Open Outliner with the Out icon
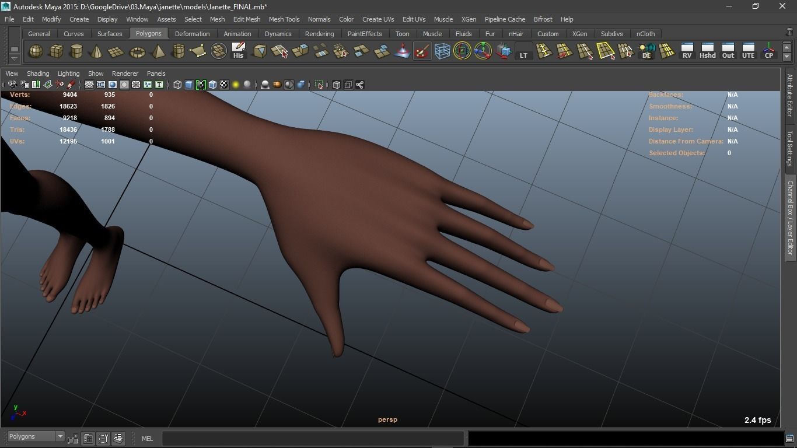797x448 pixels. point(728,51)
